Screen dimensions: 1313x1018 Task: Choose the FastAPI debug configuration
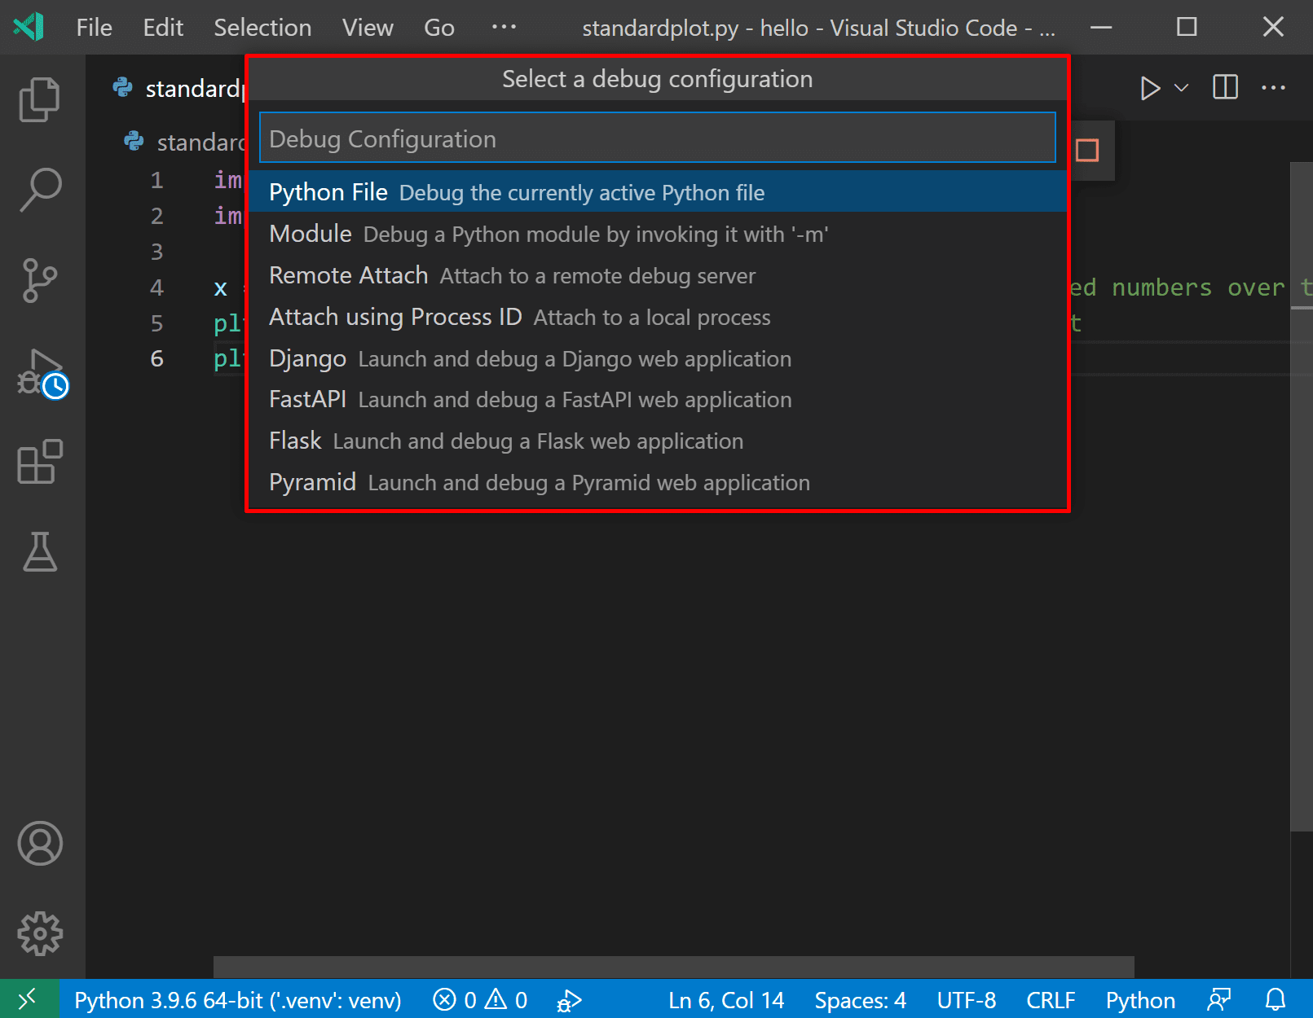(657, 399)
